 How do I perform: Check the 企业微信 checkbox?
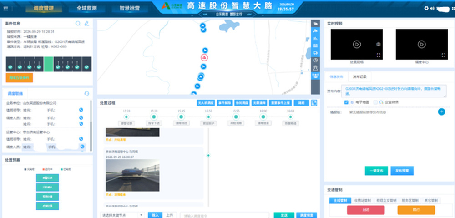tap(375, 102)
